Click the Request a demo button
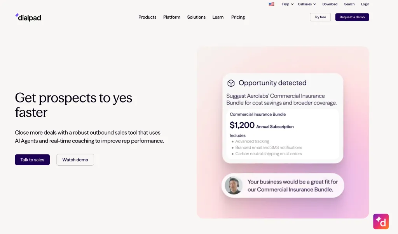The width and height of the screenshot is (398, 234). pos(352,17)
